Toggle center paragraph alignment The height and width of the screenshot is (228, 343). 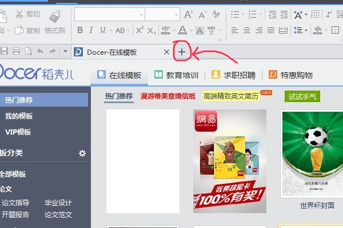(246, 30)
